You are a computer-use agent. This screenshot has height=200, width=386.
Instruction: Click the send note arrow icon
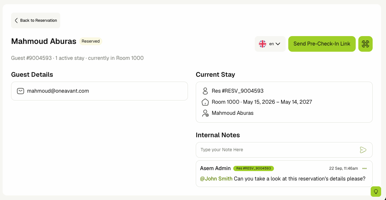point(363,150)
